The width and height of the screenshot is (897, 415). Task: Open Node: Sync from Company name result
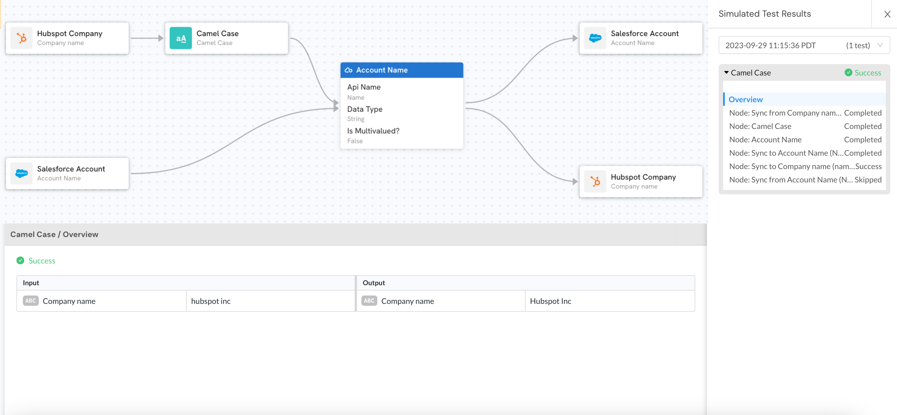click(805, 113)
